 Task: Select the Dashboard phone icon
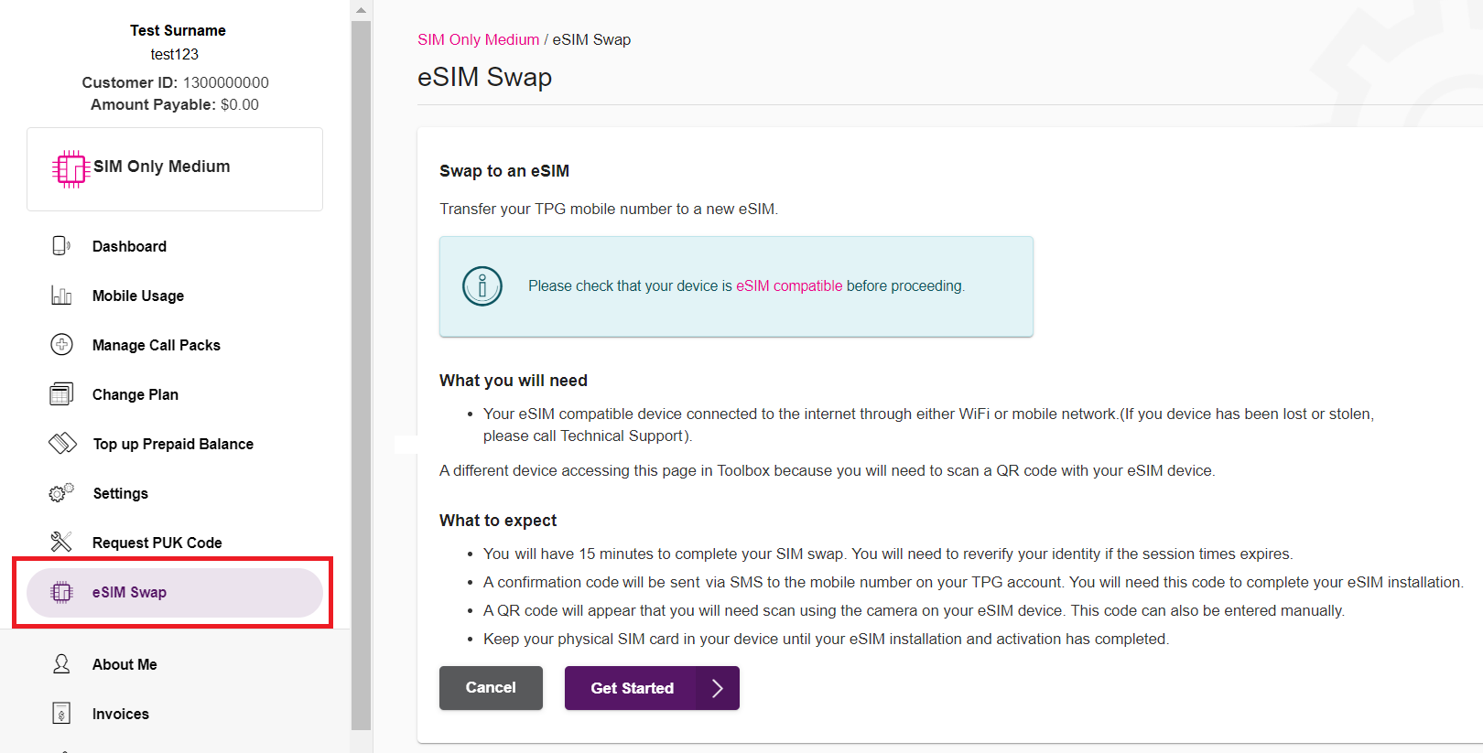60,245
